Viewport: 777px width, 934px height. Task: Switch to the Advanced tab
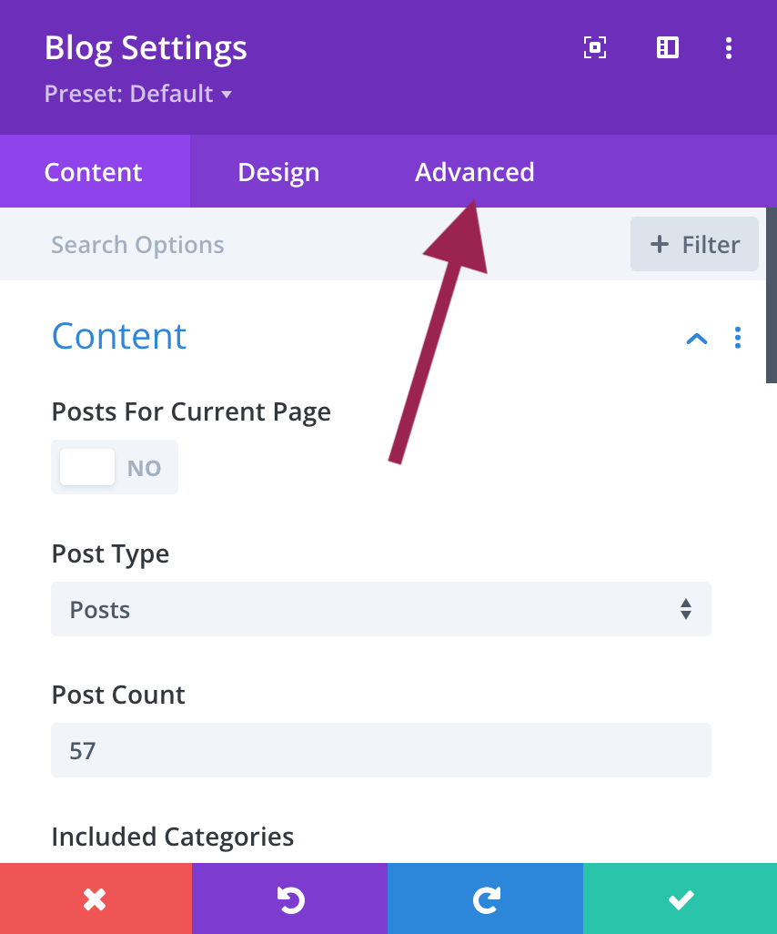click(474, 172)
